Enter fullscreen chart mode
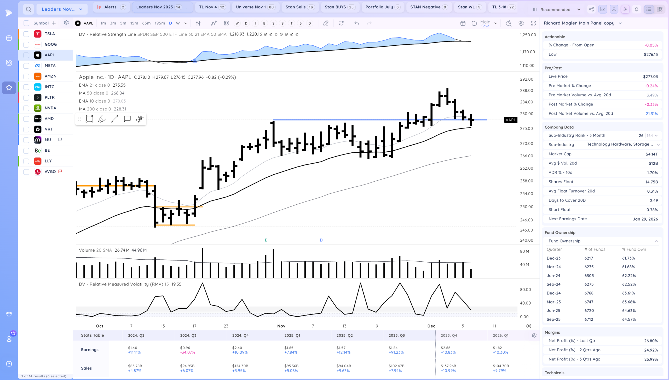The height and width of the screenshot is (380, 669). (x=533, y=23)
